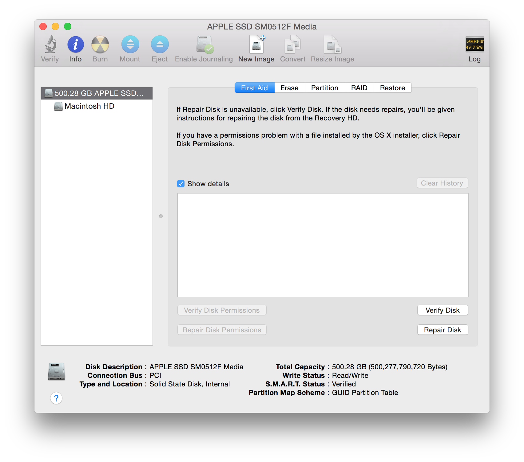Click the red close window button

[x=43, y=26]
